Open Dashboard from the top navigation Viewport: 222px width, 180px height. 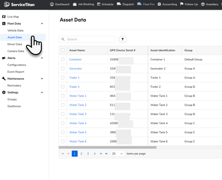point(60,4)
